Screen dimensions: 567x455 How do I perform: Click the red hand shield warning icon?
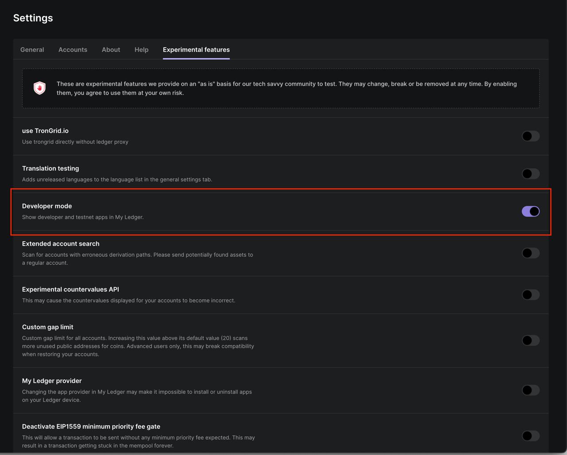click(40, 88)
